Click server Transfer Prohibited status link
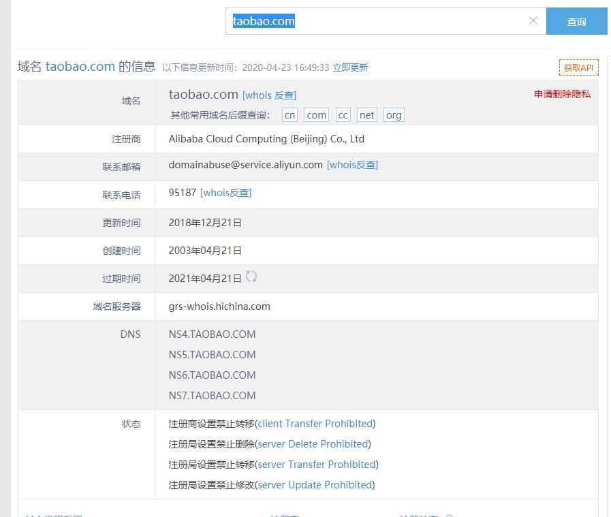This screenshot has height=517, width=611. pyautogui.click(x=317, y=465)
